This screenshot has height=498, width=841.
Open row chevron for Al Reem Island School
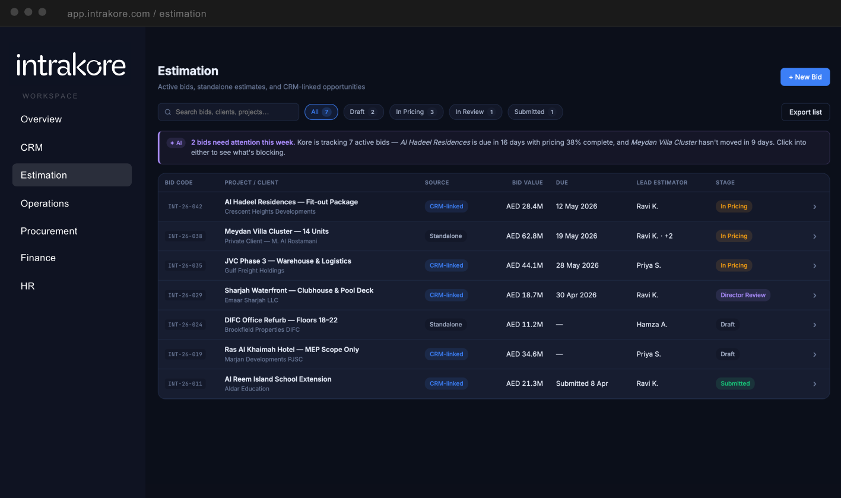click(814, 384)
